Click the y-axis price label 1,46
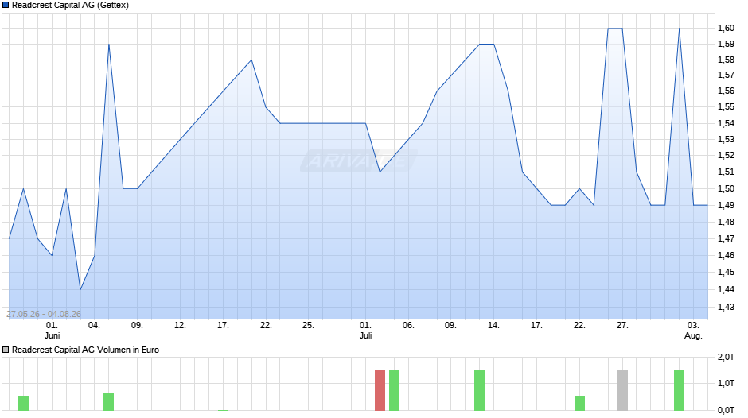 tap(726, 255)
